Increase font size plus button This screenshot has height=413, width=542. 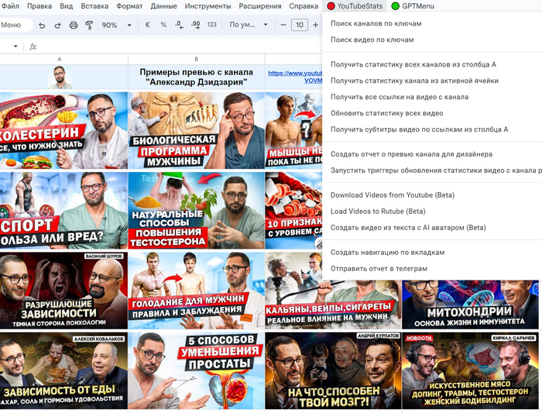coord(315,25)
